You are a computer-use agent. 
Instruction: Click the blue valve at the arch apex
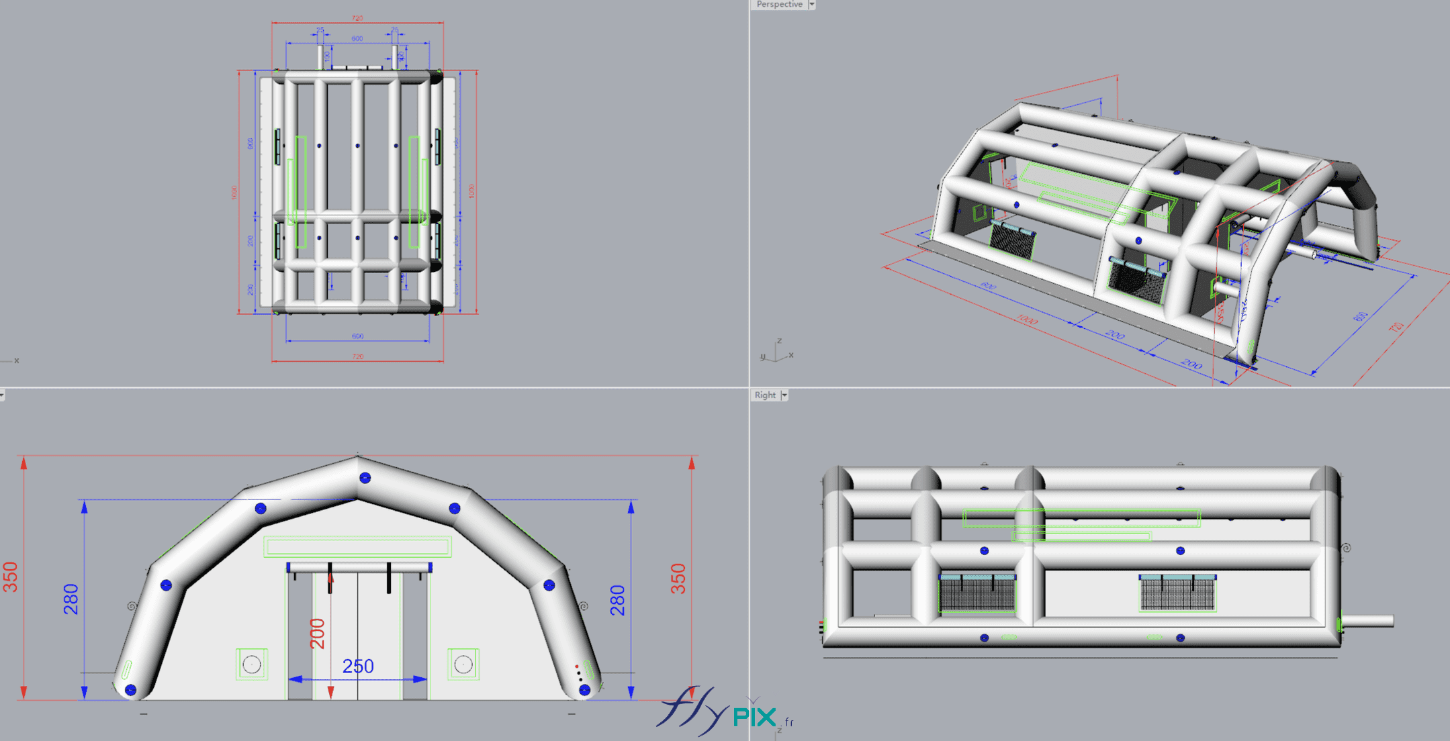(365, 478)
